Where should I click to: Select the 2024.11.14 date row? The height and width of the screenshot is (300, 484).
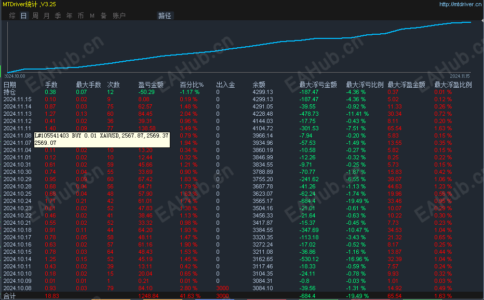(x=17, y=106)
